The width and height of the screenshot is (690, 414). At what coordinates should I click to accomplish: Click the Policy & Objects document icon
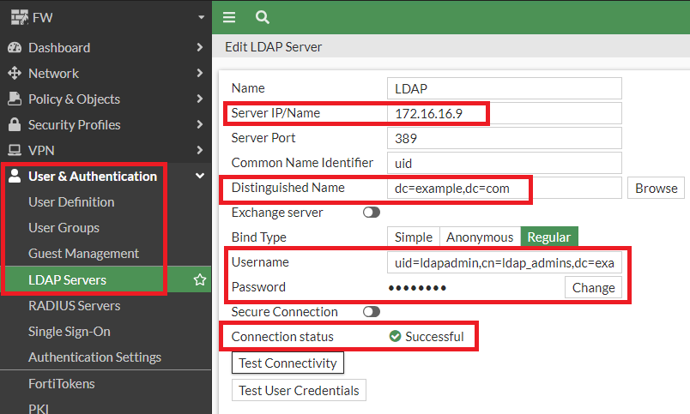(x=15, y=99)
